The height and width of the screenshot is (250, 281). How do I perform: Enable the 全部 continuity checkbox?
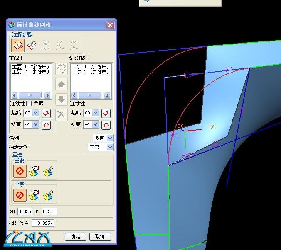tap(30, 103)
